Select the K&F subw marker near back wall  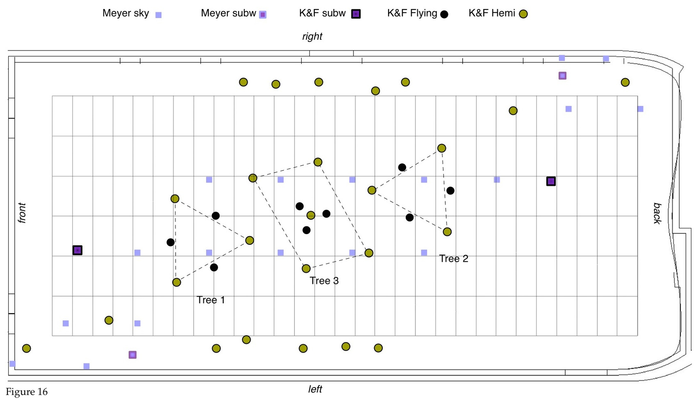coord(551,181)
